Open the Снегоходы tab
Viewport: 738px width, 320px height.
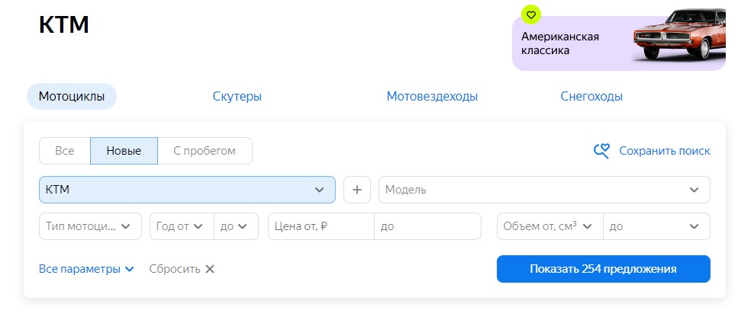[591, 97]
